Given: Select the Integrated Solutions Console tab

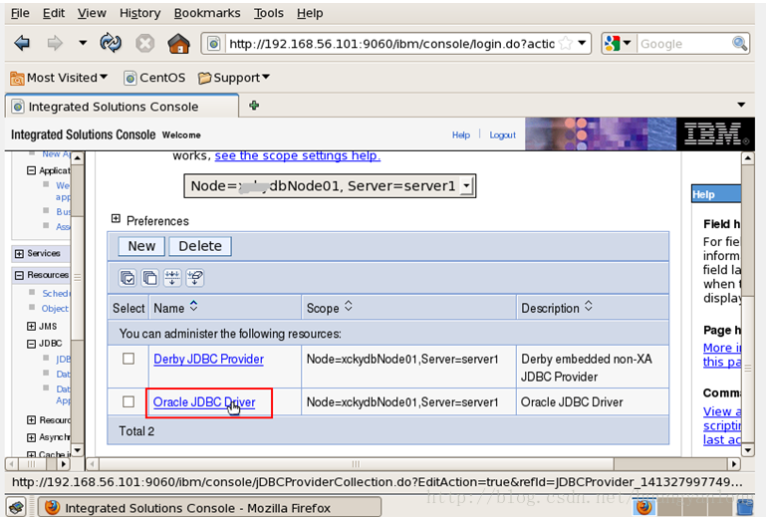Looking at the screenshot, I should 123,107.
